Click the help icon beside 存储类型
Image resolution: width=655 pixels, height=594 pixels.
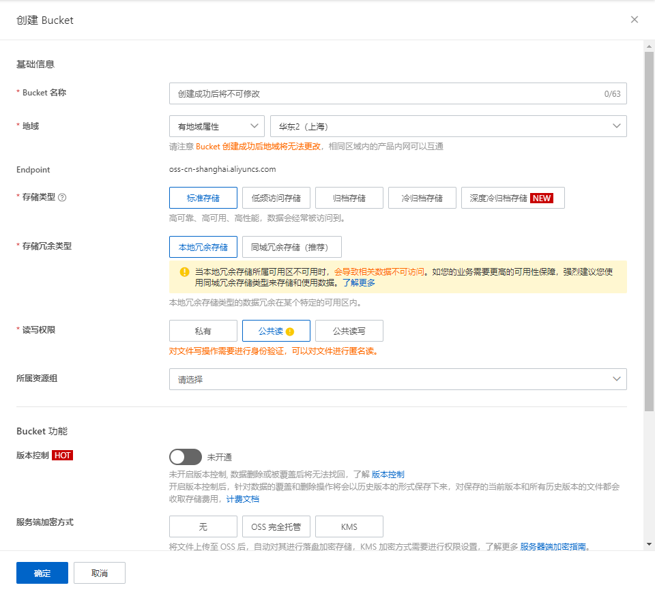tap(62, 198)
